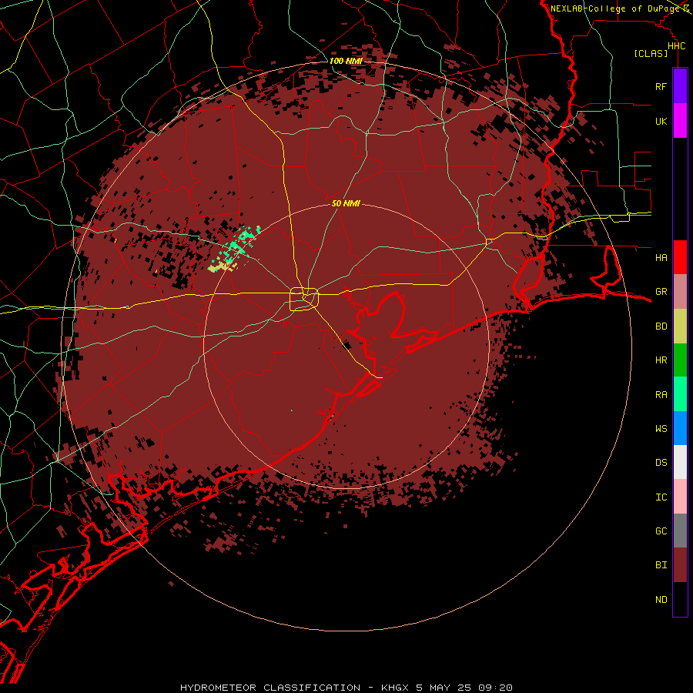Click the 100 NMI range ring label
The image size is (693, 693).
346,61
